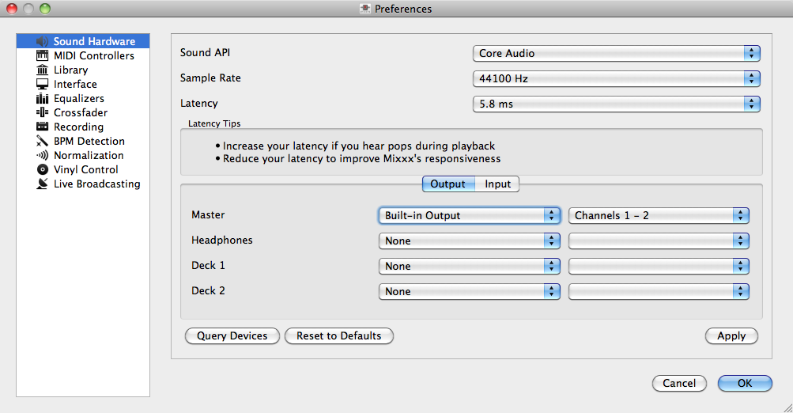The image size is (793, 413).
Task: Select the MIDI Controllers sidebar icon
Action: (43, 56)
